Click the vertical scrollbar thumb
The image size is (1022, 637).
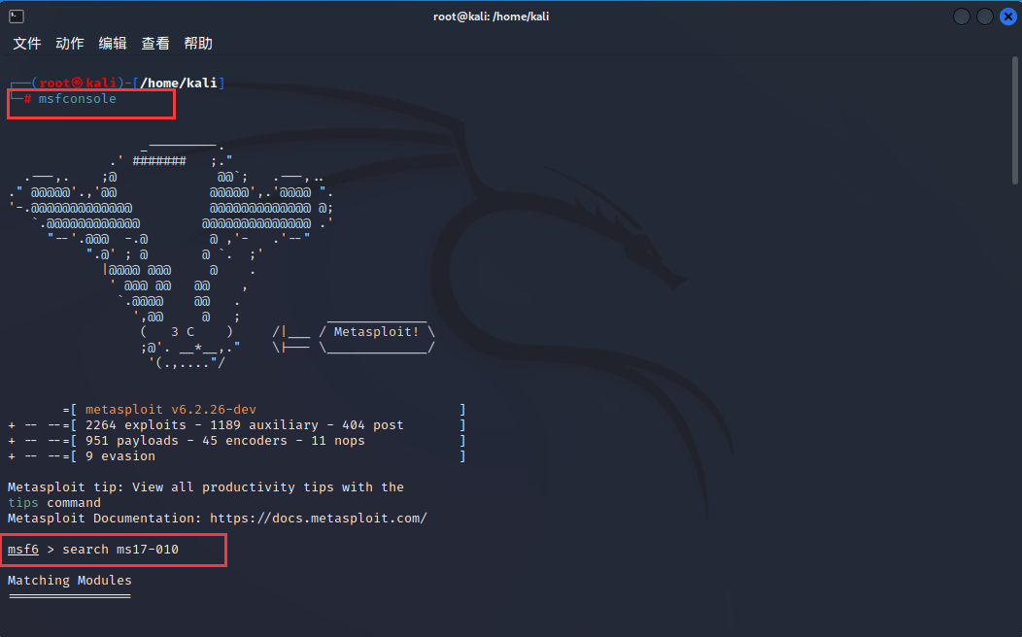point(1015,120)
